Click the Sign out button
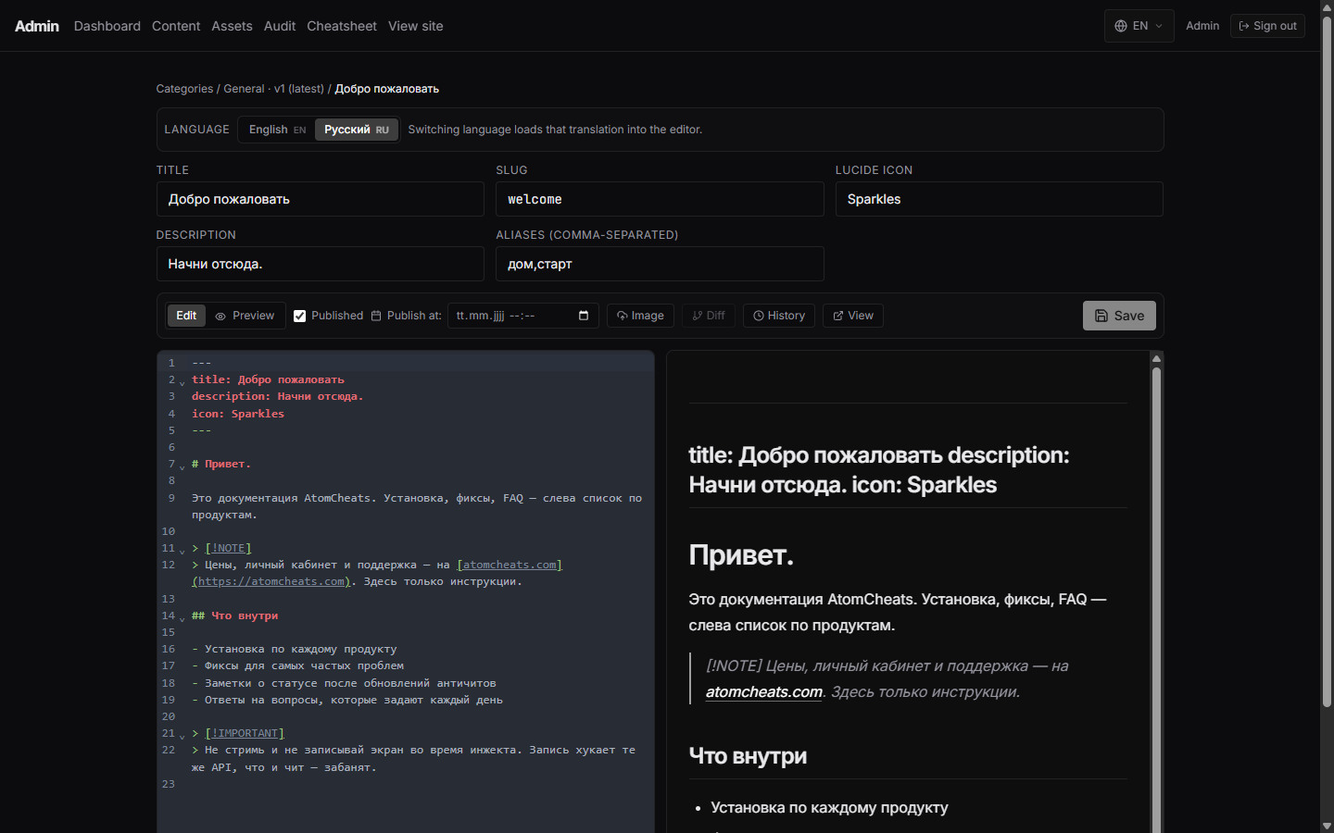The width and height of the screenshot is (1334, 833). click(1267, 26)
